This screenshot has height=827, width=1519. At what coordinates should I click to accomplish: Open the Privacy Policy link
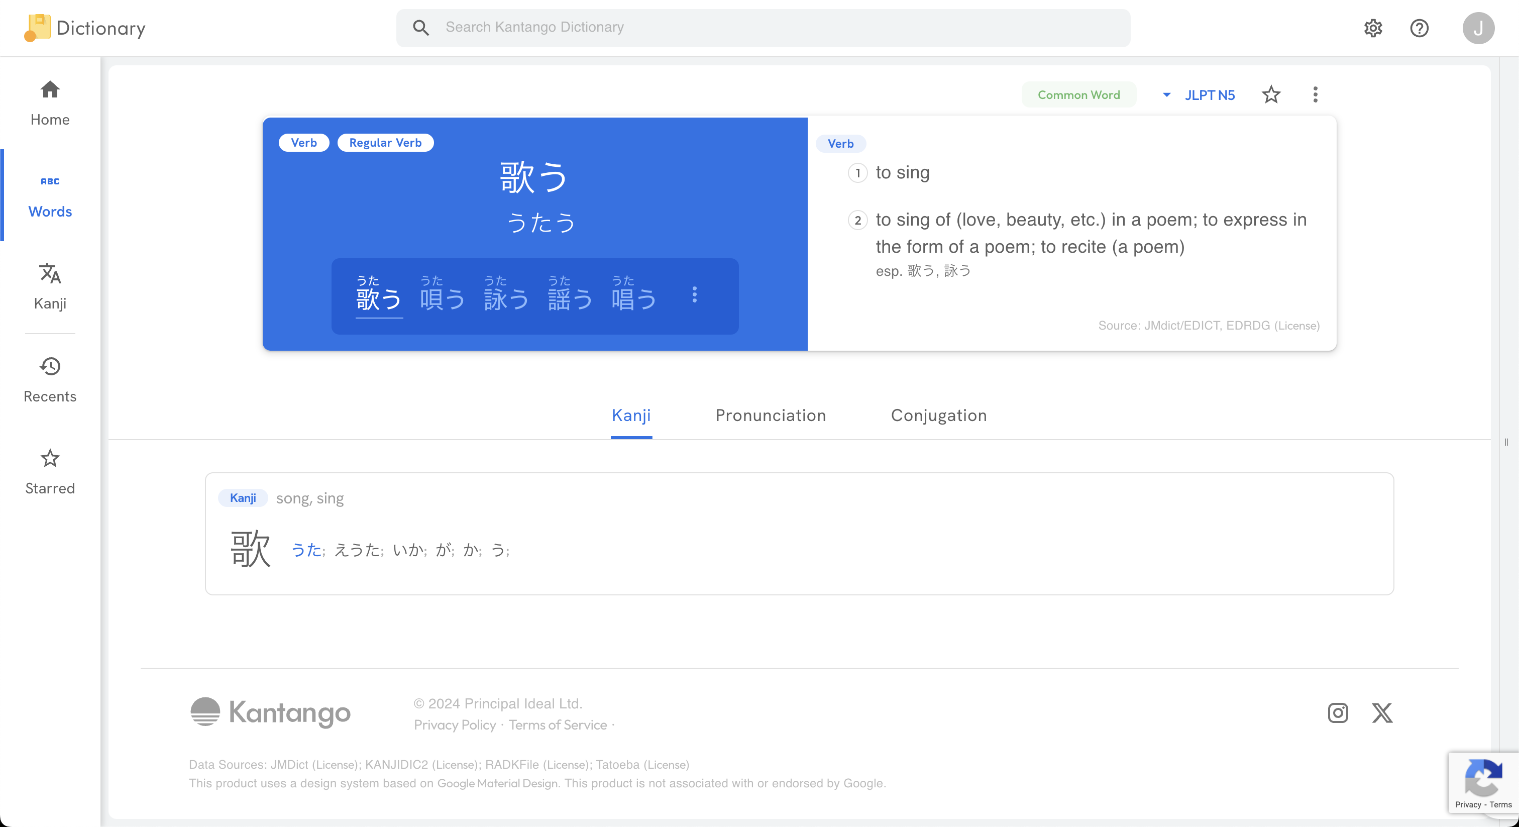click(x=455, y=725)
